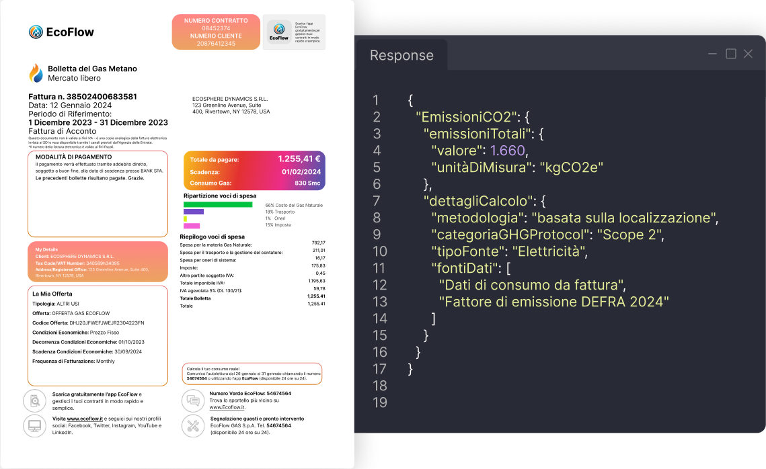
Task: Select the Response tab
Action: [x=401, y=56]
